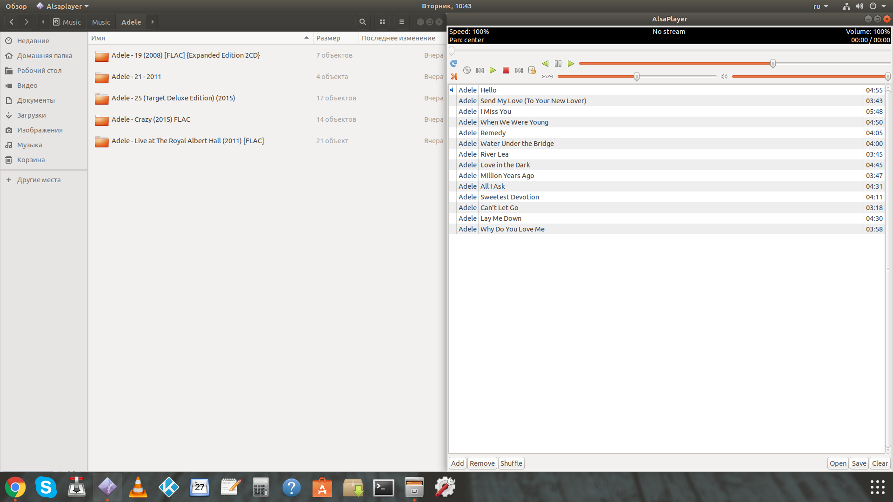Add files with the Add button
893x502 pixels.
457,463
